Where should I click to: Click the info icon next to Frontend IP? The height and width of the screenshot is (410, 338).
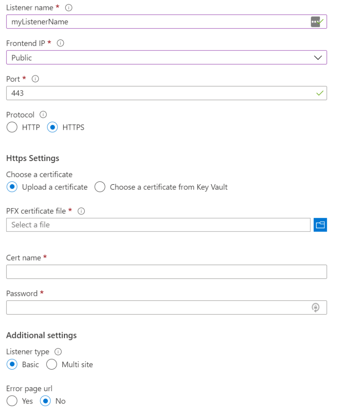(60, 43)
